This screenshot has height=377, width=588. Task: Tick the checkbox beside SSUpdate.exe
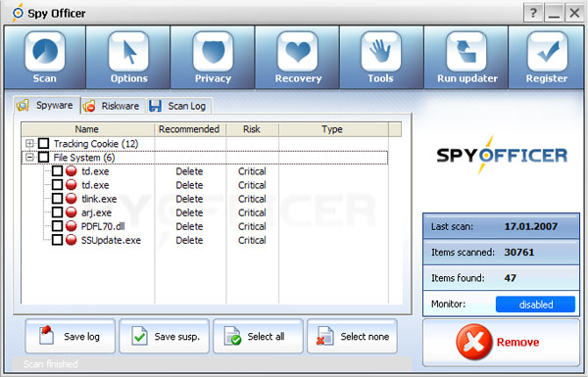click(57, 240)
